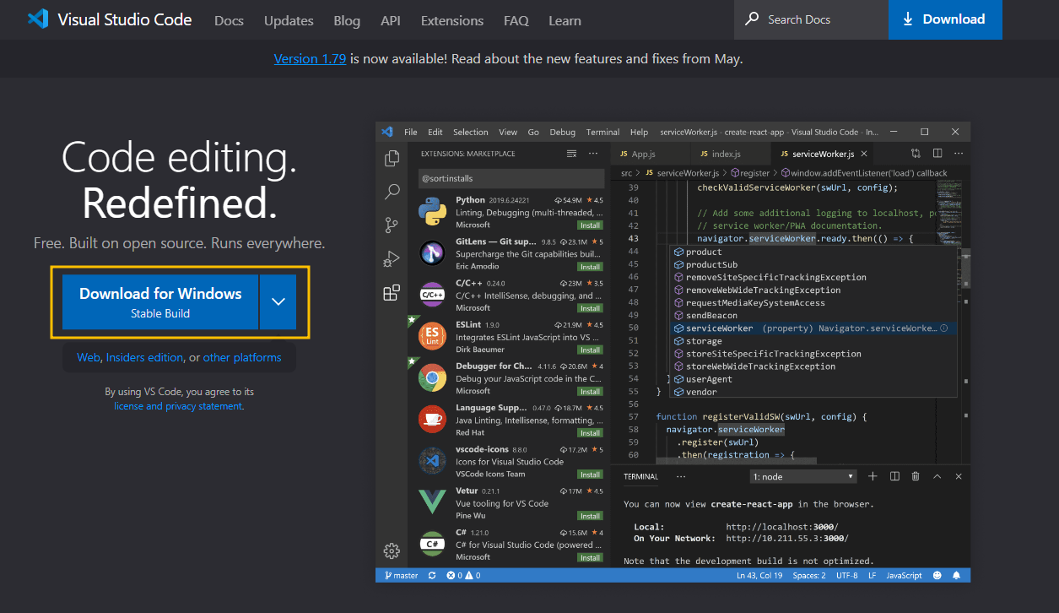Click the Python extension icon
This screenshot has height=613, width=1059.
[433, 212]
